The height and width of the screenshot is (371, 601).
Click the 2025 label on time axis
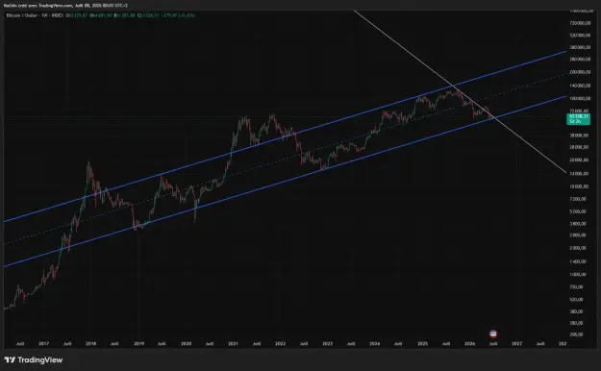[422, 344]
